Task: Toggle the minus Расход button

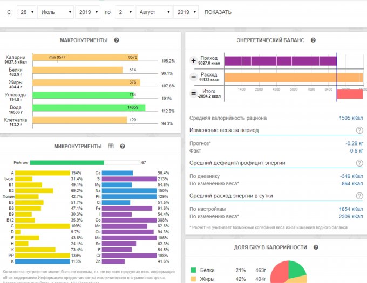Action: click(x=194, y=78)
